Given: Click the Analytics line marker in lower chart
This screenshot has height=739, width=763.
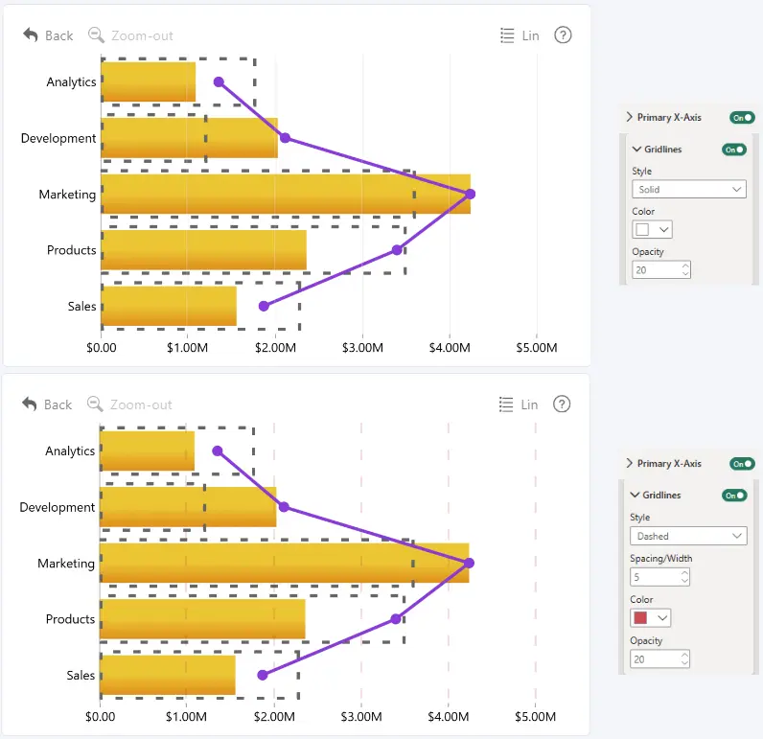Looking at the screenshot, I should 218,451.
